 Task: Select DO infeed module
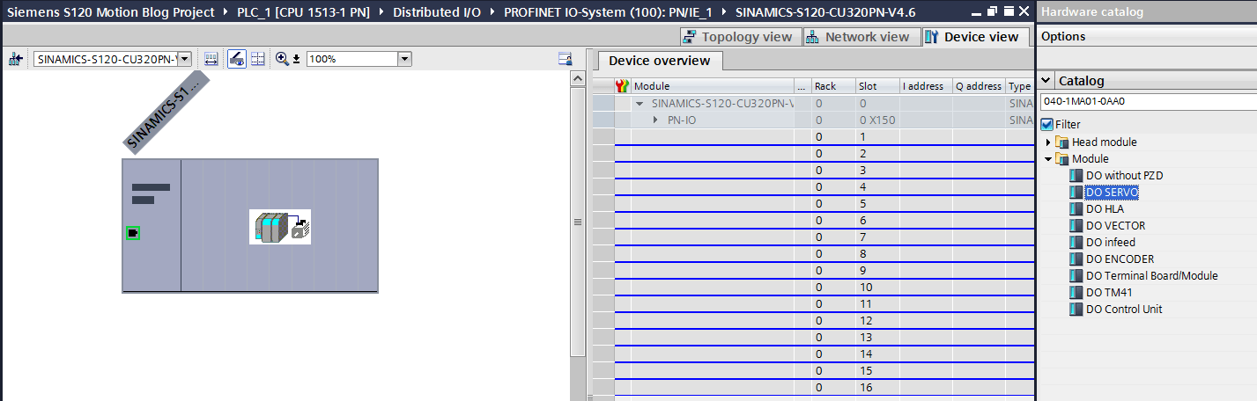1110,243
